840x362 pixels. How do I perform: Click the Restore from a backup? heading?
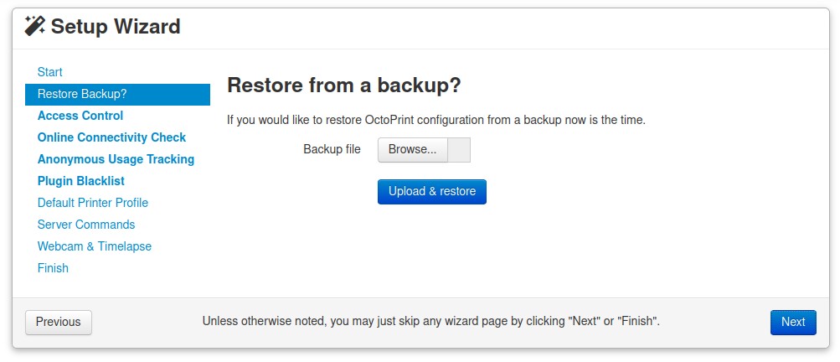tap(344, 85)
